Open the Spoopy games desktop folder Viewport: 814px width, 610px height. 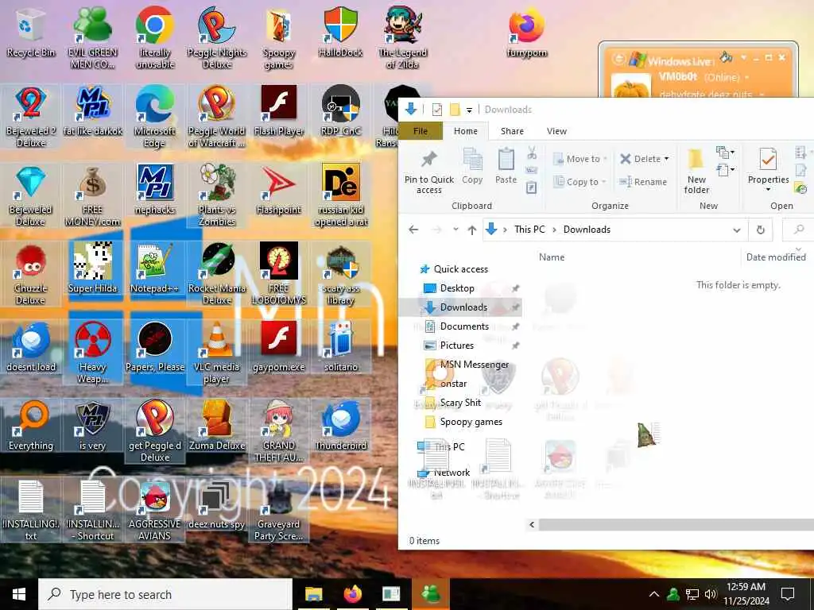[279, 37]
